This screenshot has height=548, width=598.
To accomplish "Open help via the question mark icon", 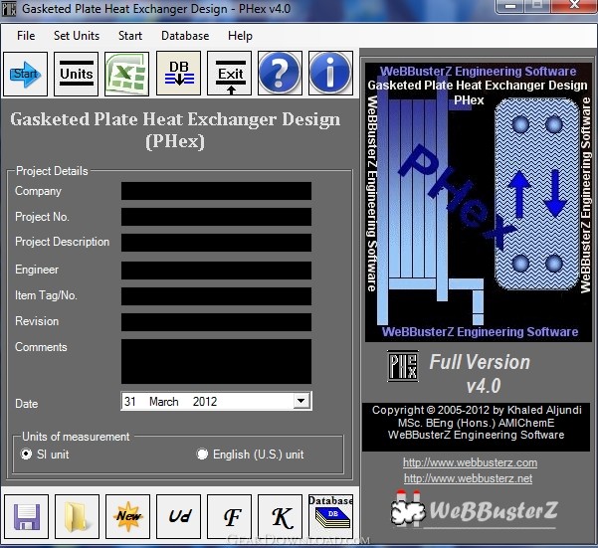I will click(x=280, y=74).
